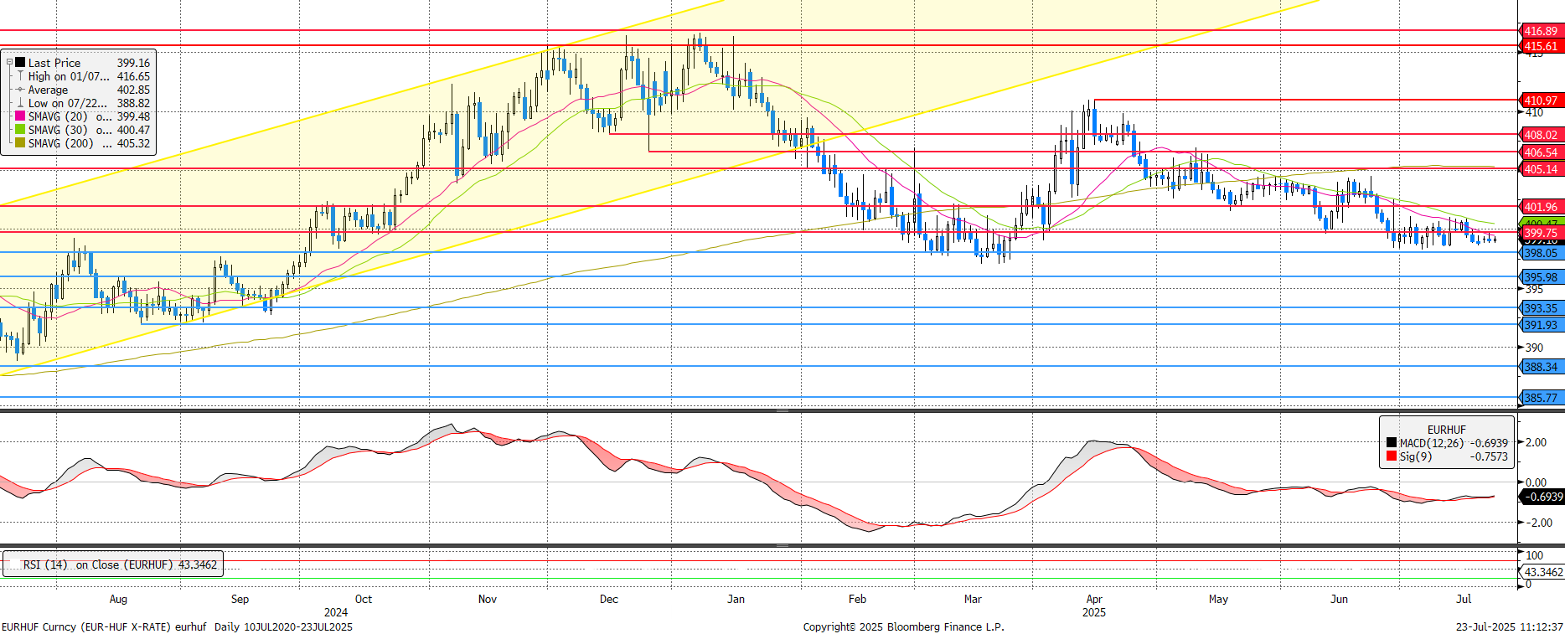The image size is (1565, 634).
Task: Select the 'Last Price' legend label
Action: point(54,63)
